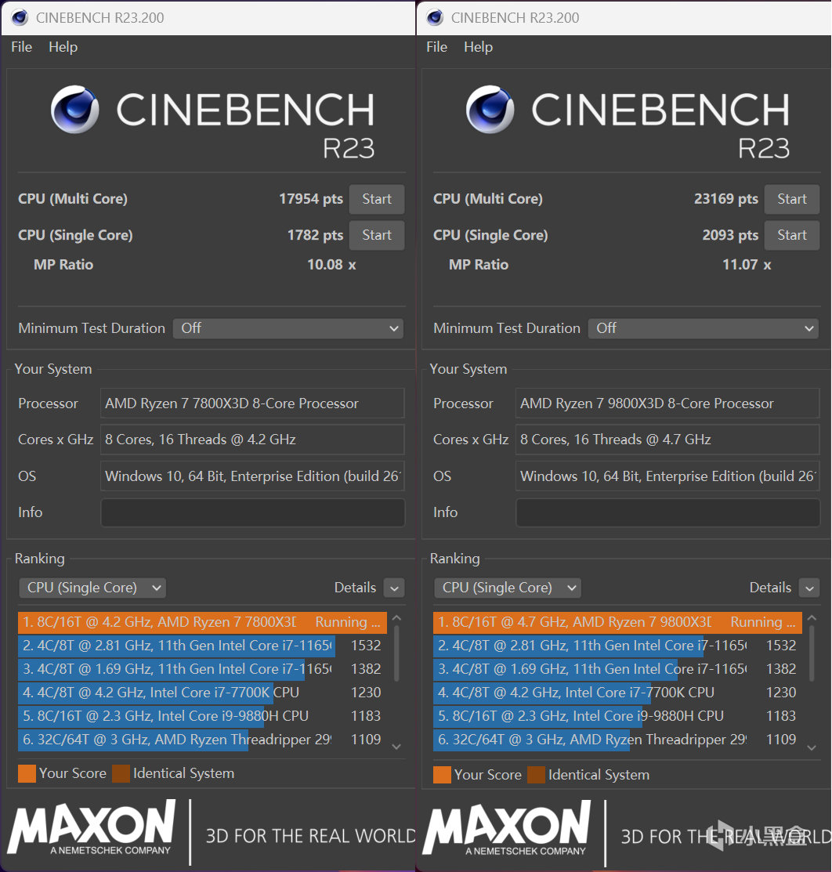Click Info input field in right window
This screenshot has width=832, height=872.
(x=668, y=512)
